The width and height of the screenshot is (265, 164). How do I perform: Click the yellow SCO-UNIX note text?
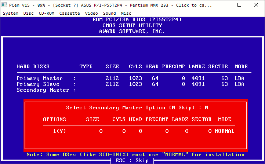click(135, 155)
